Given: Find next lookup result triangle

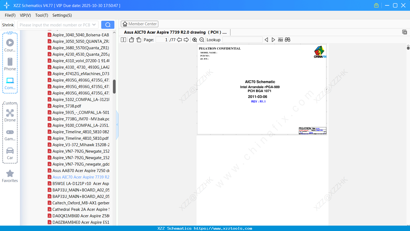Looking at the screenshot, I should [273, 40].
